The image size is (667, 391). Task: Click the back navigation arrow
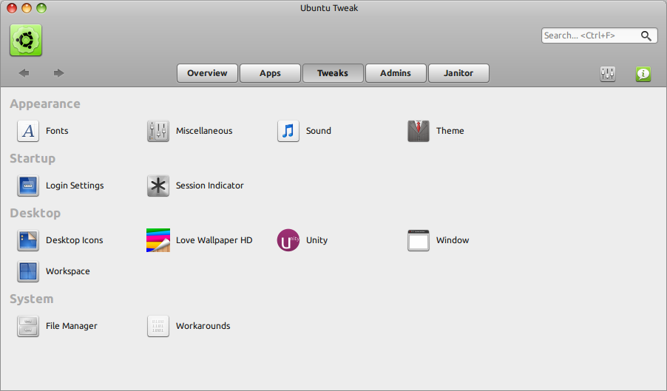pyautogui.click(x=24, y=72)
